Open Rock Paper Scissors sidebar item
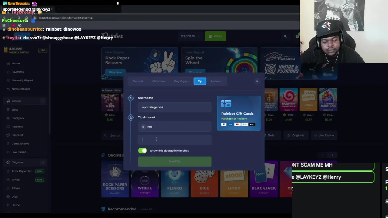 click(22, 171)
